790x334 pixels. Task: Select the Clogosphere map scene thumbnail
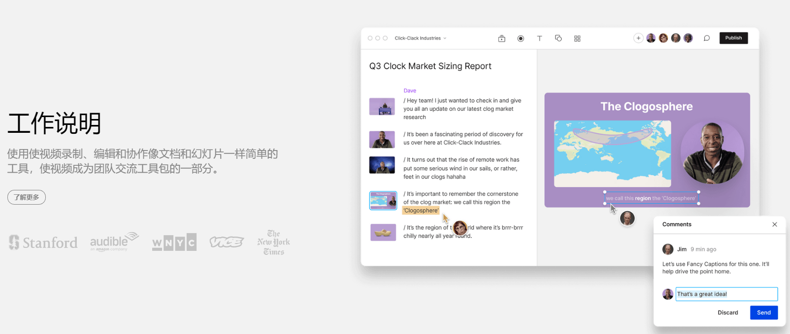[x=383, y=201]
